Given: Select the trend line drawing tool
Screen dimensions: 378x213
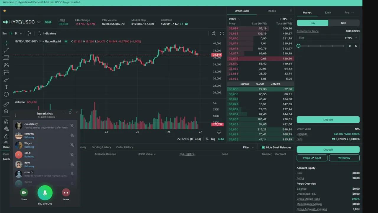Looking at the screenshot, I should [x=6, y=50].
